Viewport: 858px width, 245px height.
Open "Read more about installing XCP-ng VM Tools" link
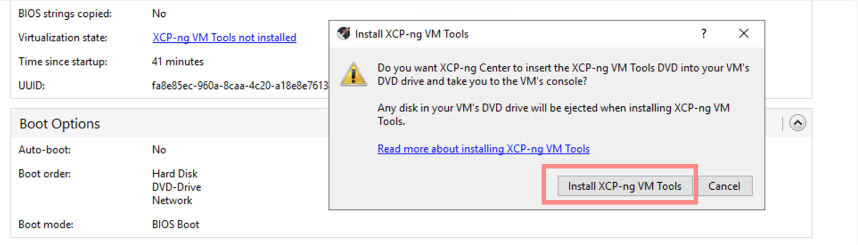pyautogui.click(x=483, y=149)
